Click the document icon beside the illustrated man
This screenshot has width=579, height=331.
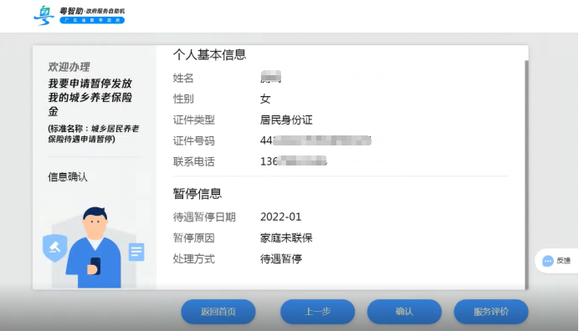click(136, 252)
